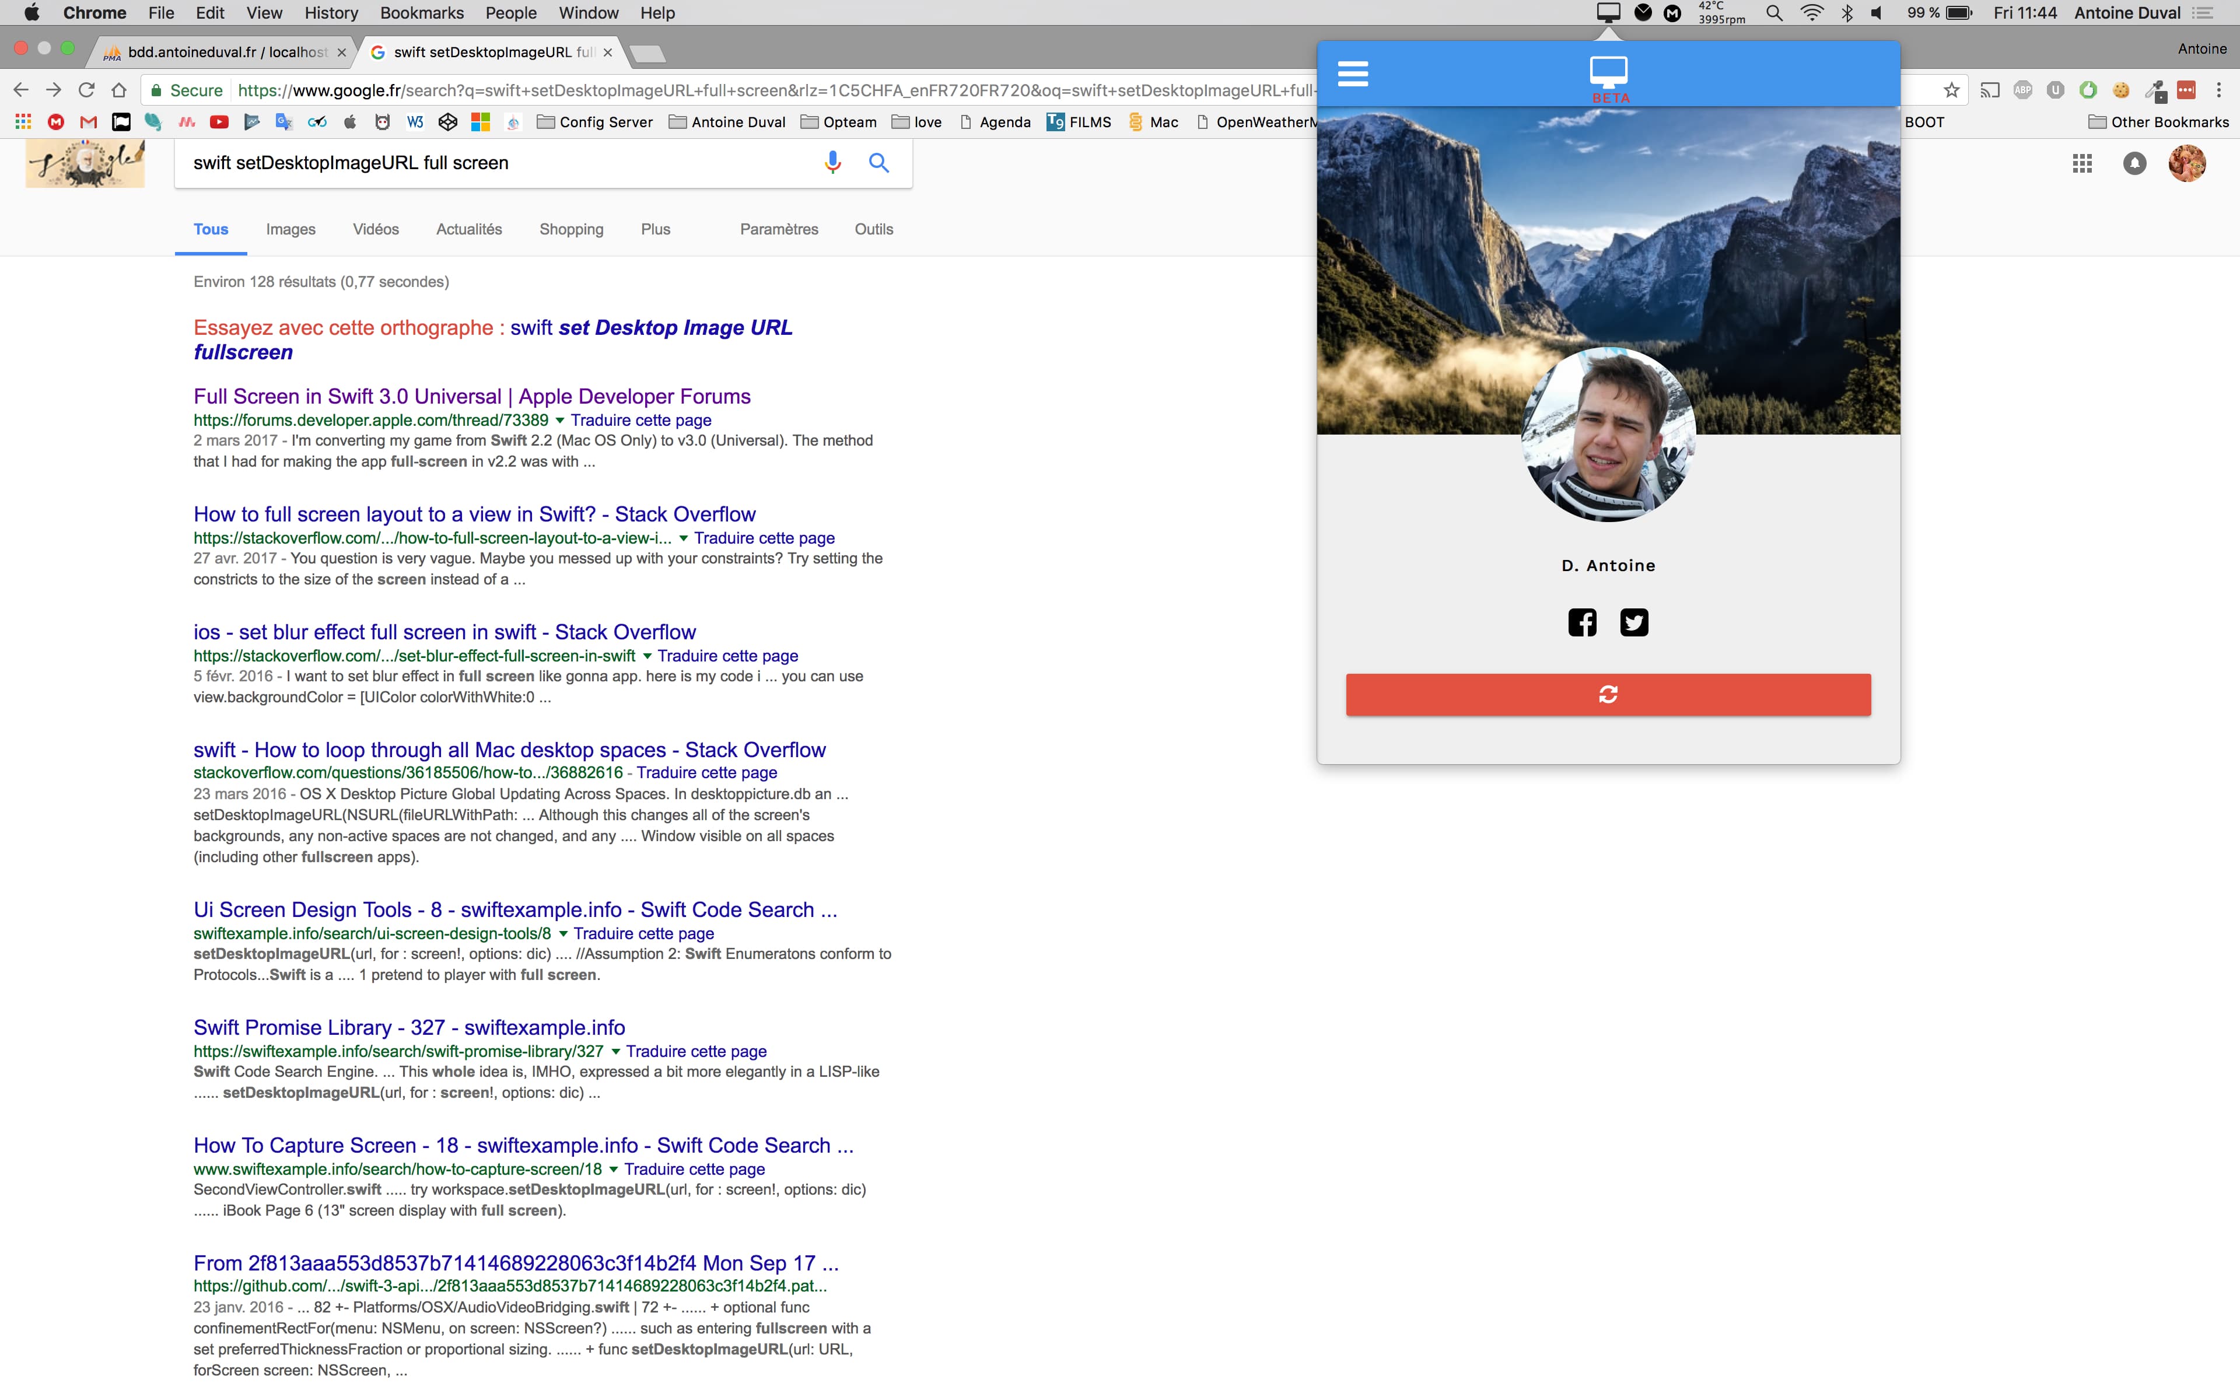This screenshot has height=1400, width=2240.
Task: Open YouTube from the bookmarks bar
Action: (x=219, y=121)
